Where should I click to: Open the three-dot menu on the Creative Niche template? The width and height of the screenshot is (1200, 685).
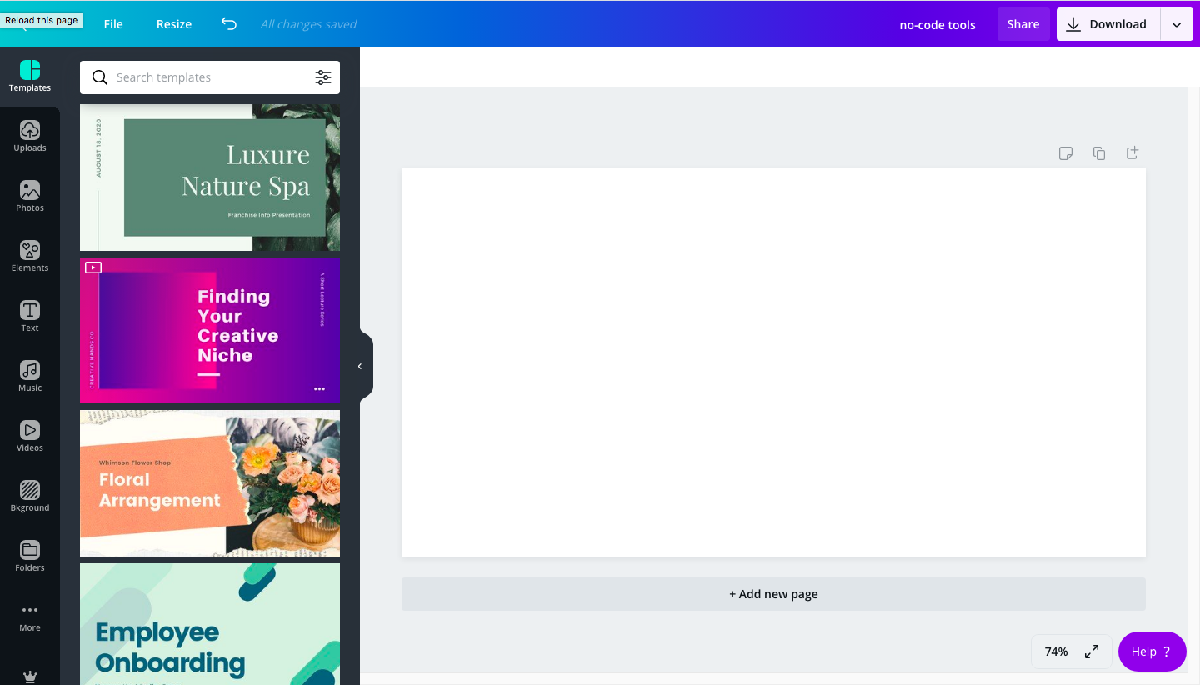pos(319,389)
